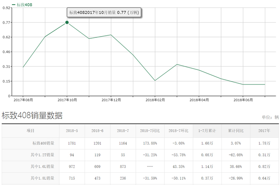Click the 173.88% cell
The image size is (280, 185).
pos(150,143)
